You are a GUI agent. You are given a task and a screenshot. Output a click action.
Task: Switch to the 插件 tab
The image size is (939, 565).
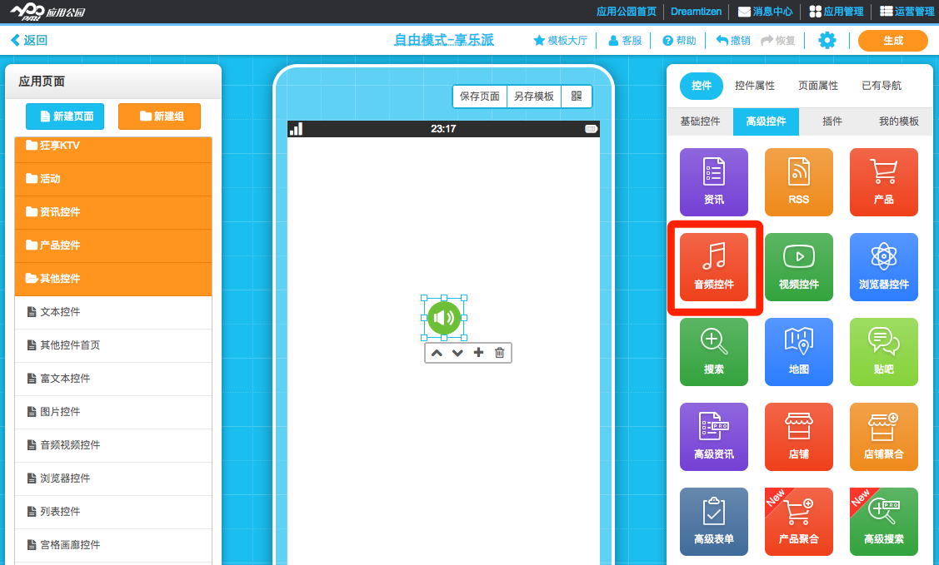[832, 121]
